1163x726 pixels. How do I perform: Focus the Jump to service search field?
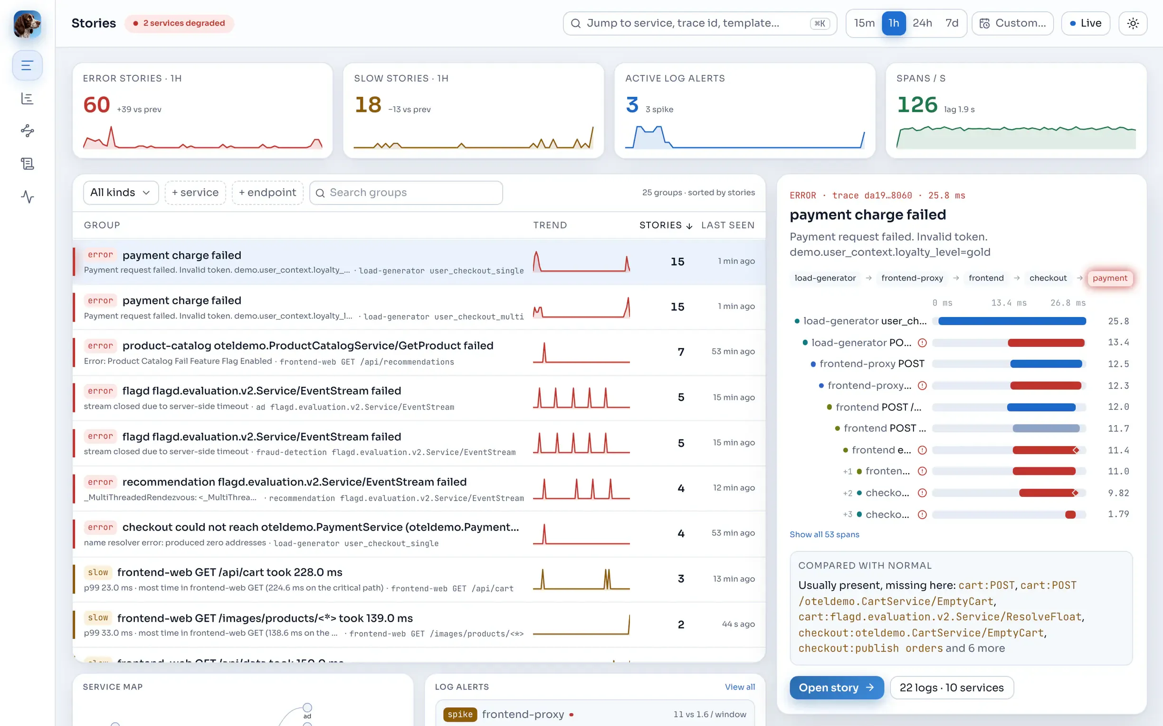[x=700, y=23]
